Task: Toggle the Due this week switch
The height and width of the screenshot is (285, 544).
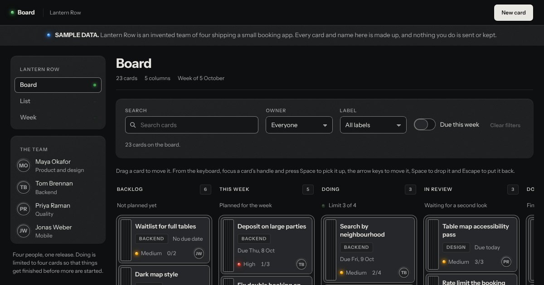Action: [x=425, y=124]
